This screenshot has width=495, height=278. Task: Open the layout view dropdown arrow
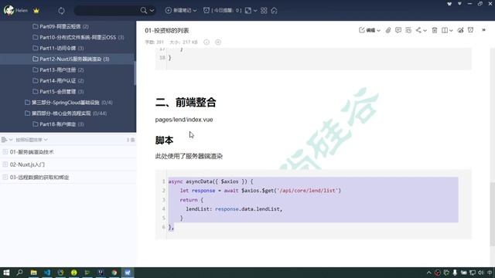click(255, 10)
